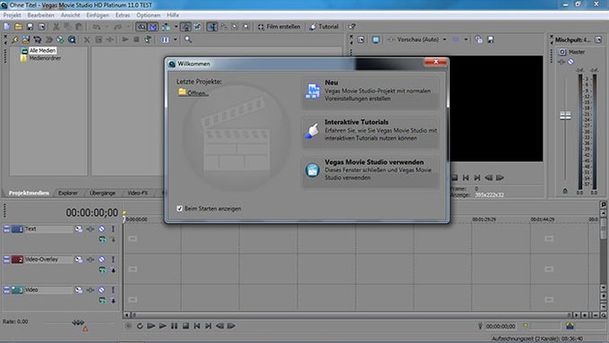The height and width of the screenshot is (343, 609).
Task: Click Play from Start in transport bar
Action: tap(151, 326)
